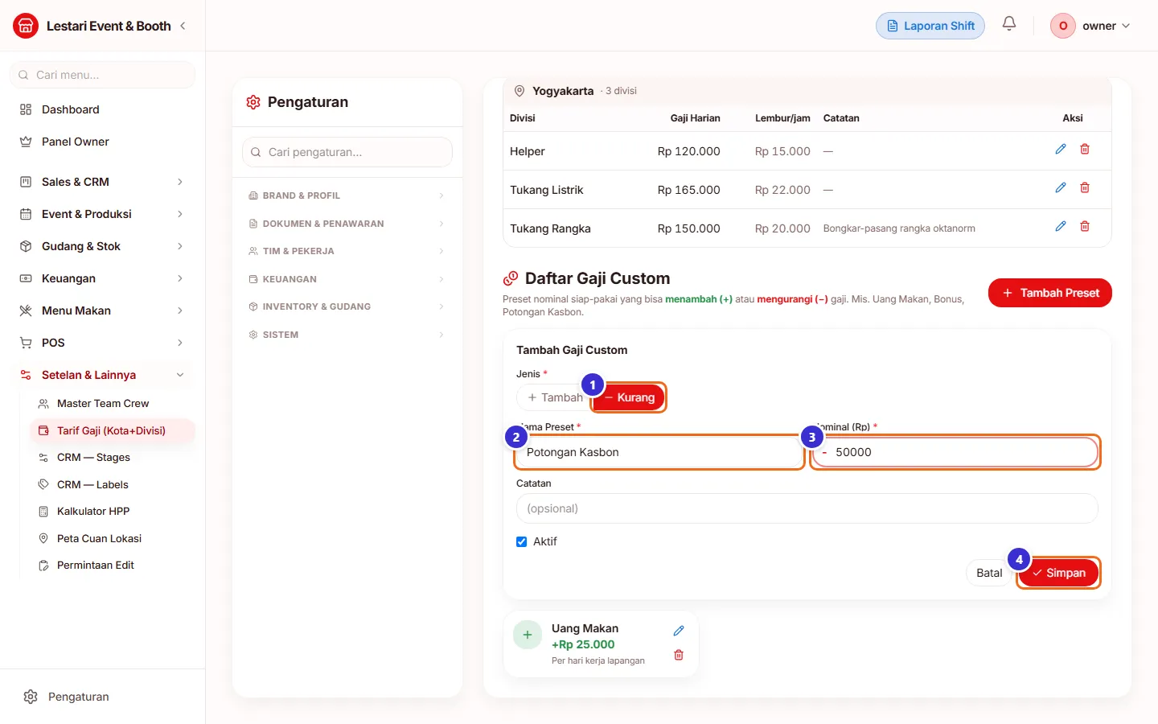Viewport: 1158px width, 724px height.
Task: Edit the Helper row pencil icon
Action: [x=1061, y=150]
